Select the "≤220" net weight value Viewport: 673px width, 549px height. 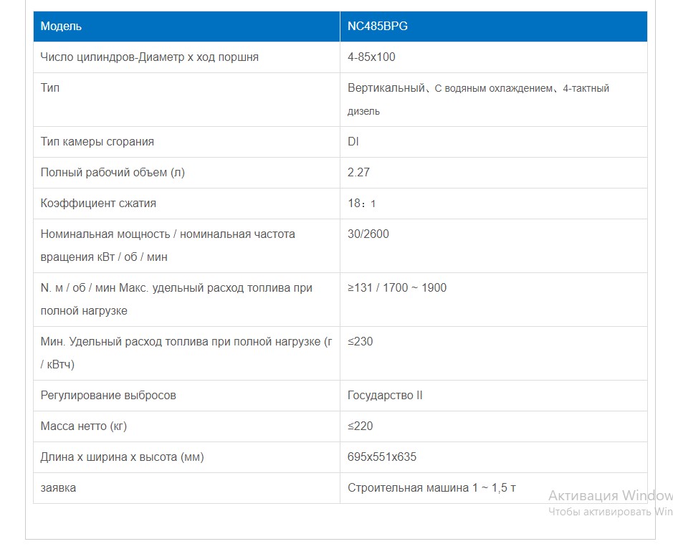pos(361,426)
